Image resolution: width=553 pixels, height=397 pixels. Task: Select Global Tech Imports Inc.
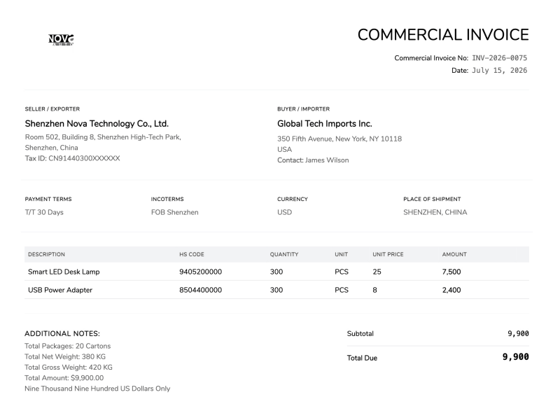click(325, 123)
